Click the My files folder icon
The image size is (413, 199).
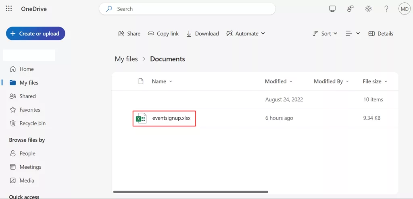click(13, 83)
